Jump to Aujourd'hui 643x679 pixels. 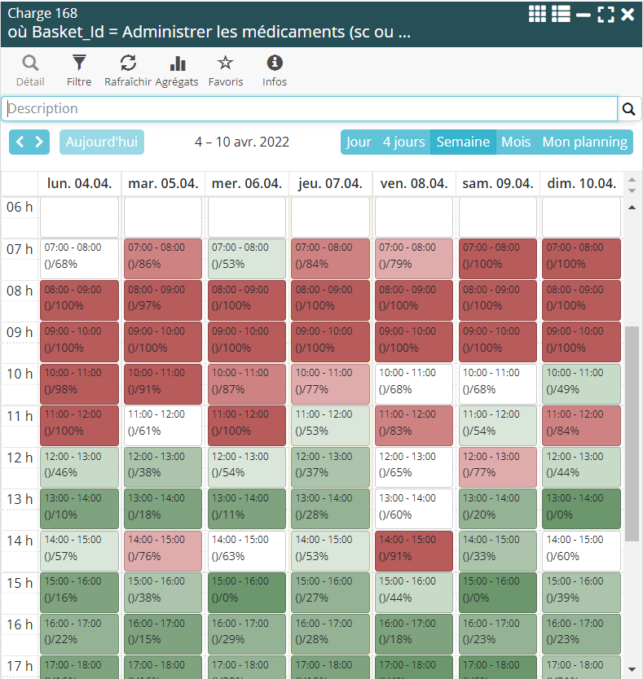102,142
